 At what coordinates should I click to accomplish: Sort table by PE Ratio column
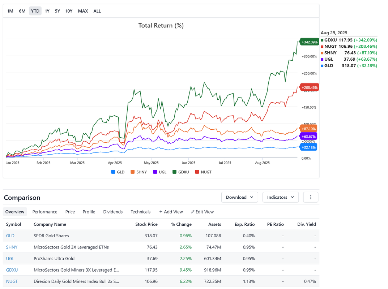276,224
